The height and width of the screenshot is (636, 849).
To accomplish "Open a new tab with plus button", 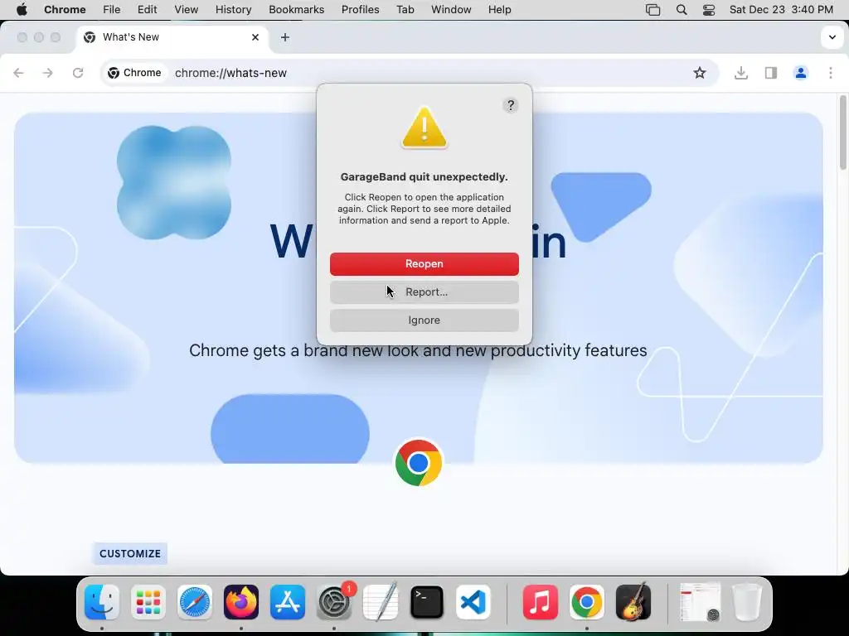I will [285, 37].
